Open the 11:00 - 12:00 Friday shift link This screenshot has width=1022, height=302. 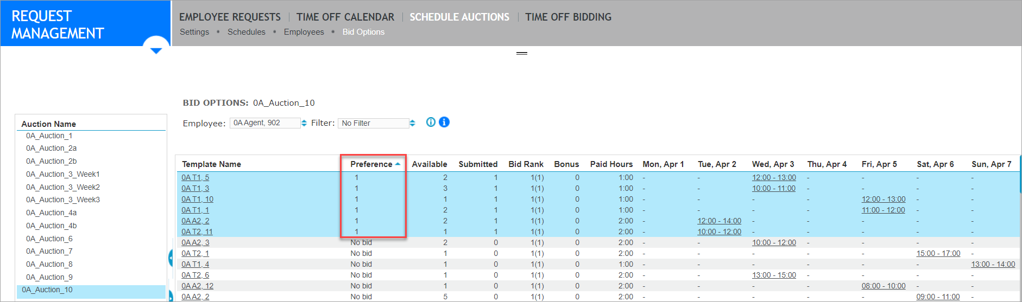pyautogui.click(x=884, y=210)
